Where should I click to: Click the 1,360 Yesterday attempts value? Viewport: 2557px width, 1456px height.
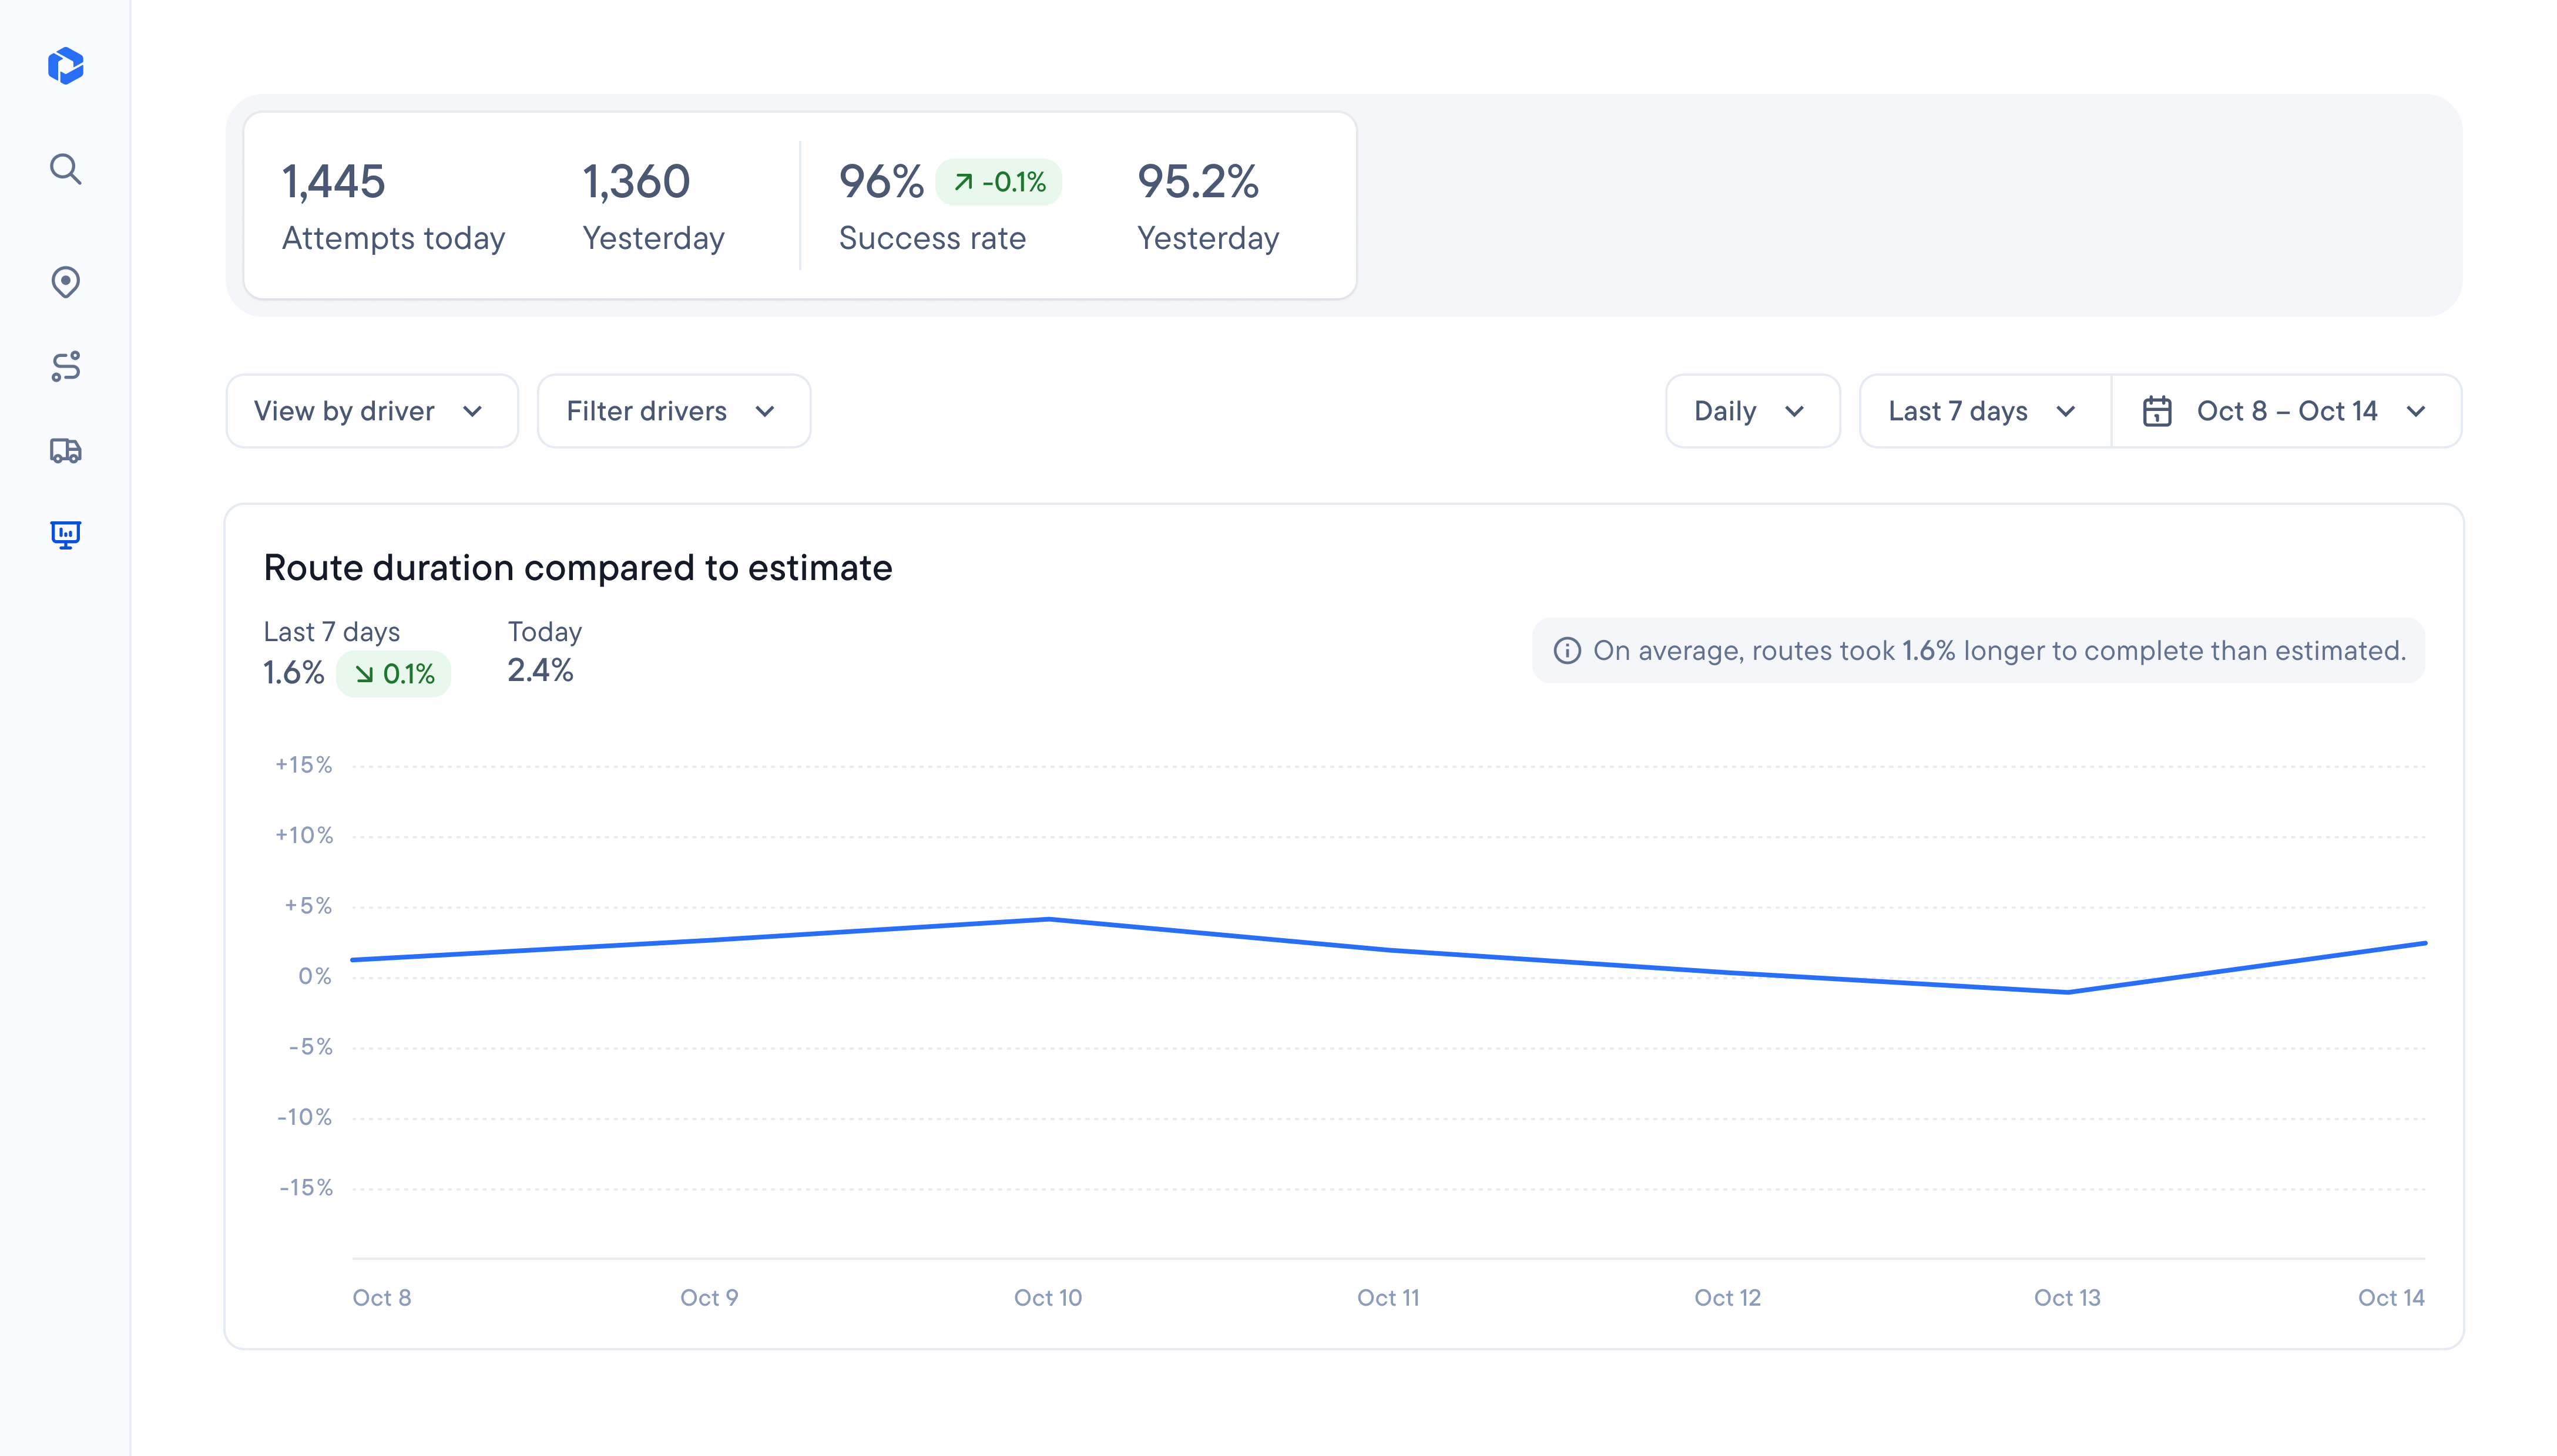tap(636, 182)
